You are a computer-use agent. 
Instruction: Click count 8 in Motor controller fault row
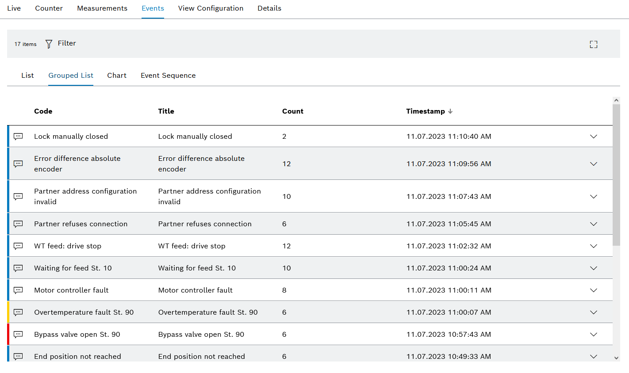284,290
